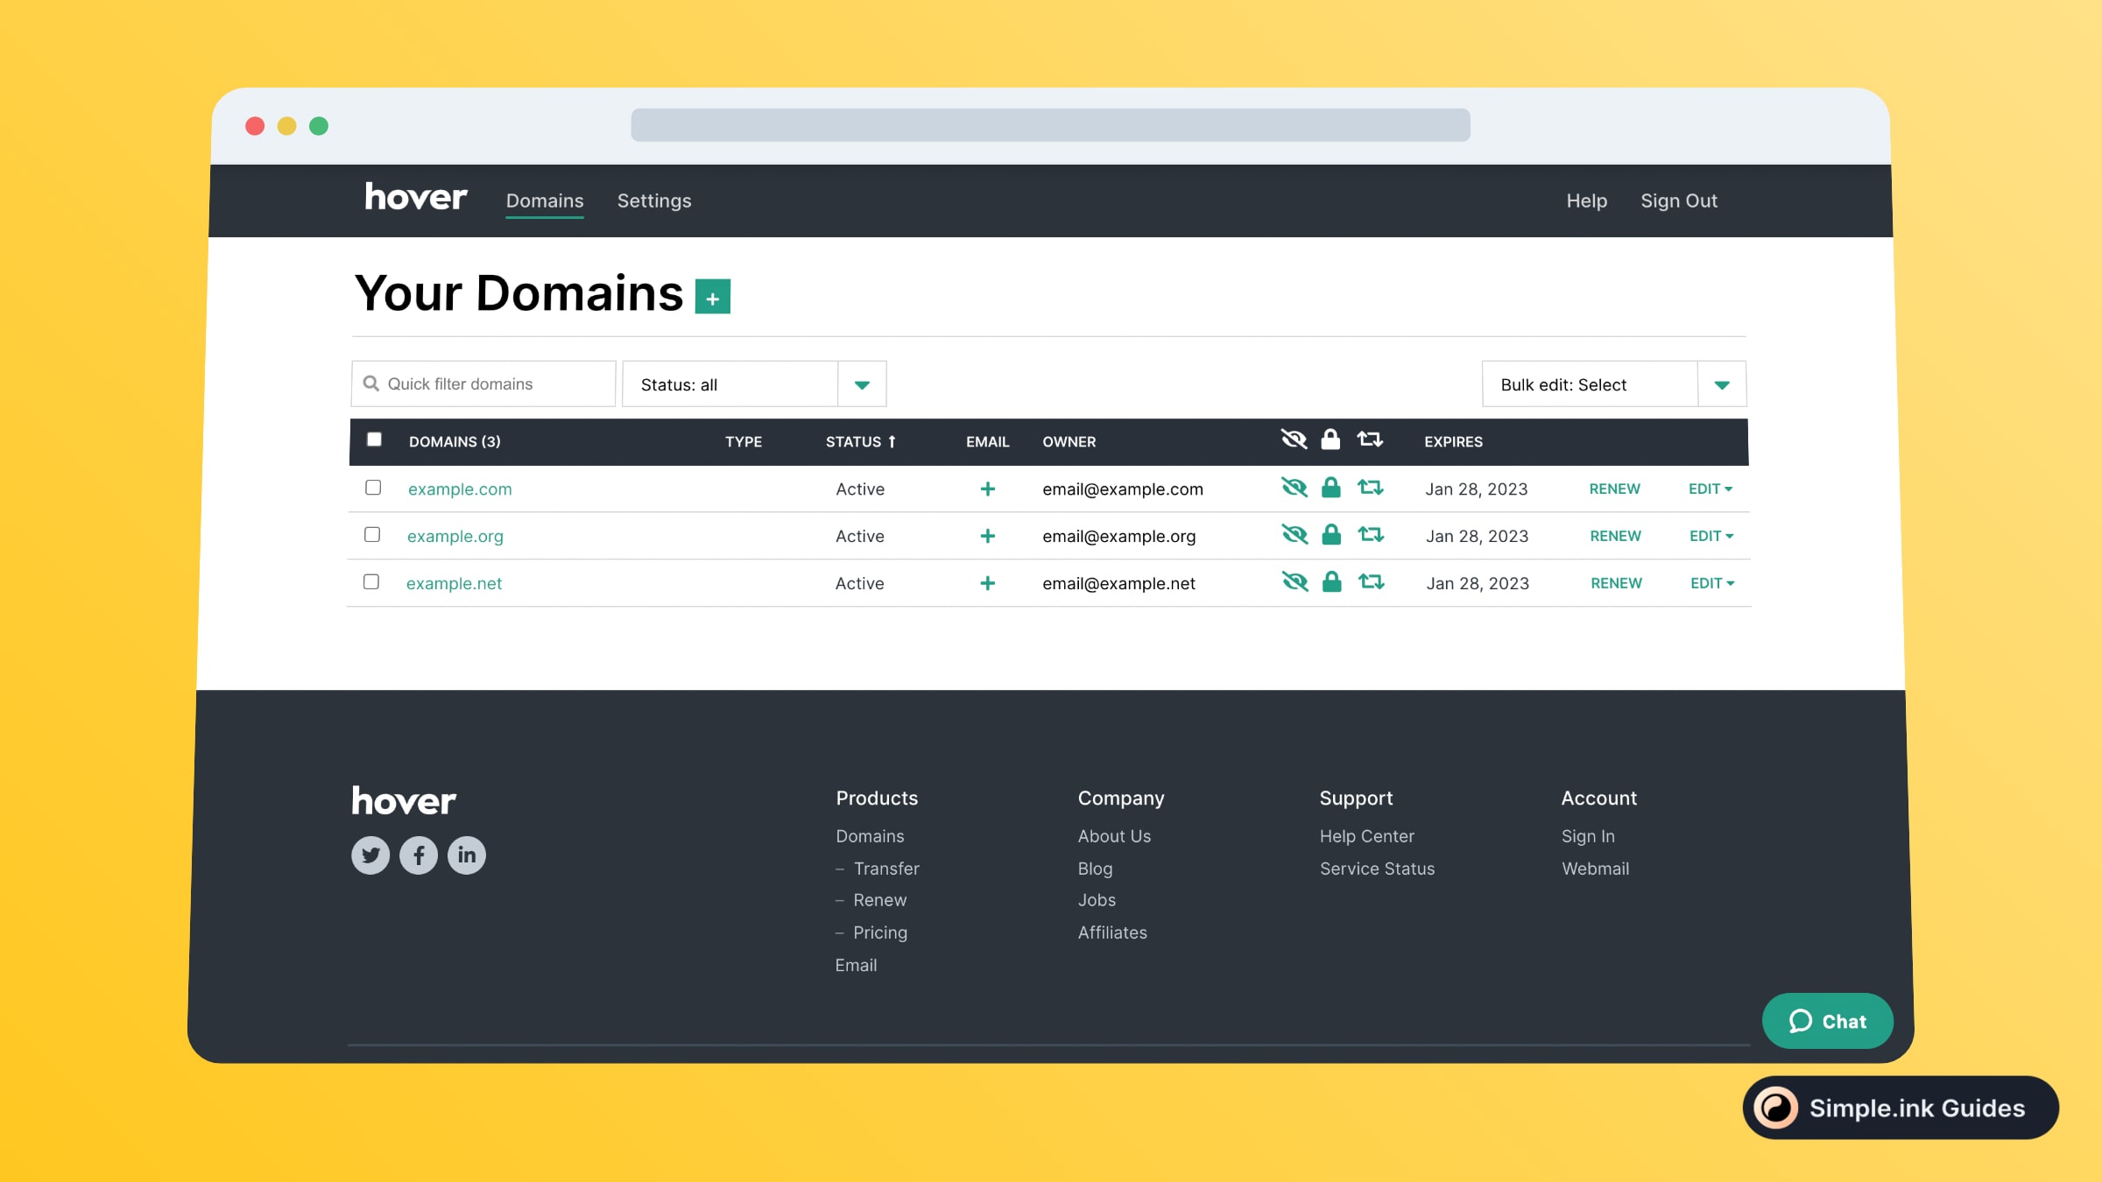This screenshot has width=2102, height=1182.
Task: Expand EDIT menu for example.org
Action: (1711, 536)
